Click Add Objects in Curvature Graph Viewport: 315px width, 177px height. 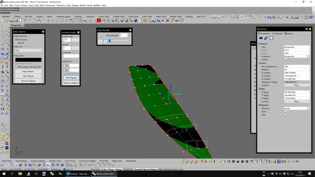tap(71, 78)
